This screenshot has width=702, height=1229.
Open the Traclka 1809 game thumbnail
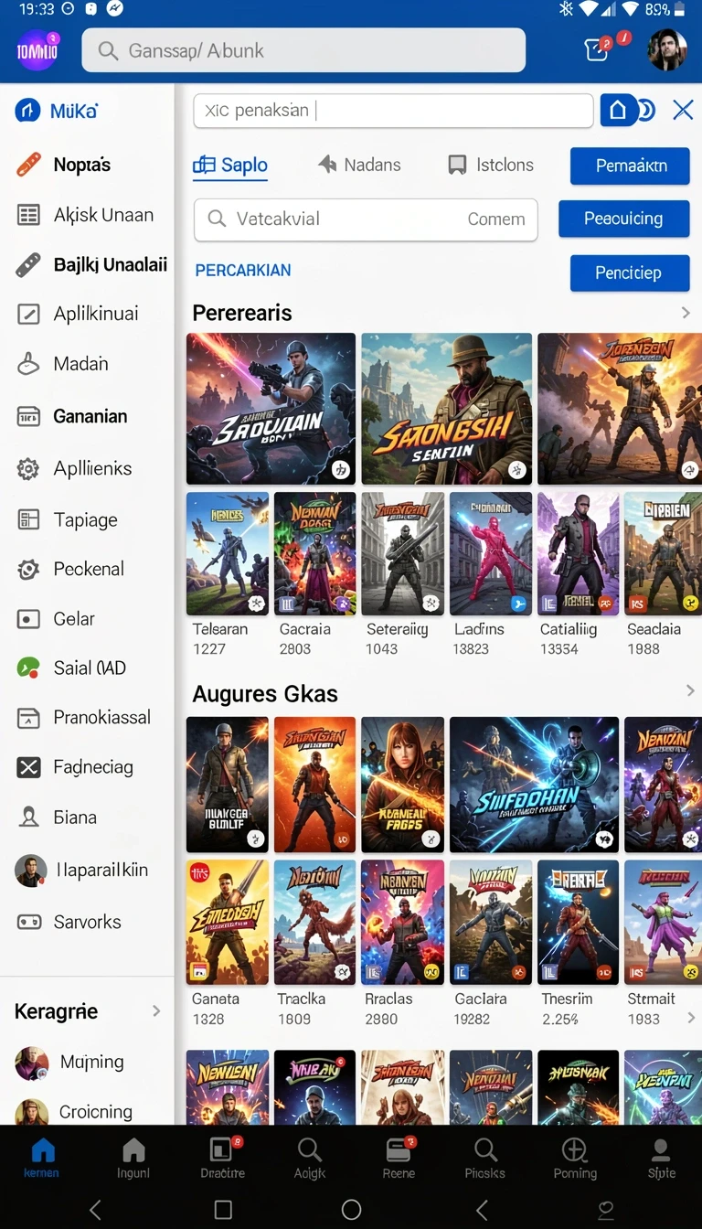pos(315,922)
